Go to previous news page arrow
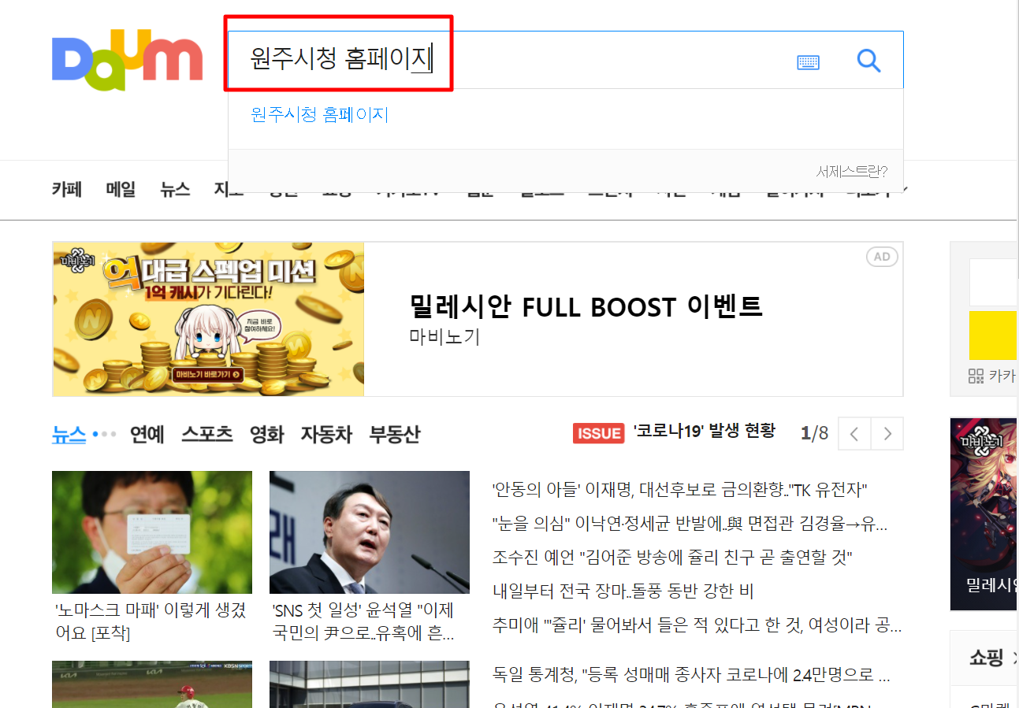 pos(854,433)
